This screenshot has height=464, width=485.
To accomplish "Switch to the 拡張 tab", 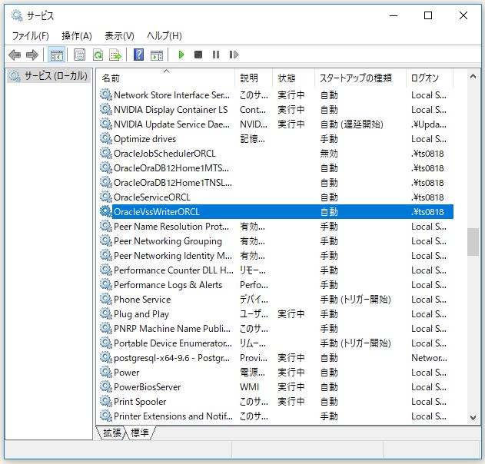I will pos(111,433).
